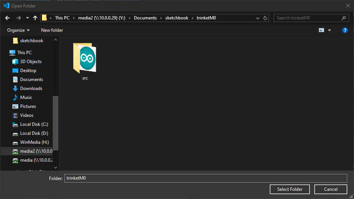Click the Music note icon in sidebar
This screenshot has height=199, width=354.
click(x=15, y=97)
